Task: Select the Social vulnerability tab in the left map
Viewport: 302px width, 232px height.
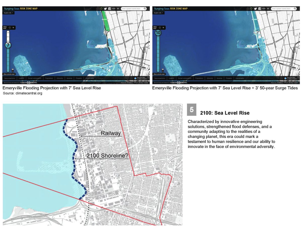Action: pyautogui.click(x=34, y=78)
